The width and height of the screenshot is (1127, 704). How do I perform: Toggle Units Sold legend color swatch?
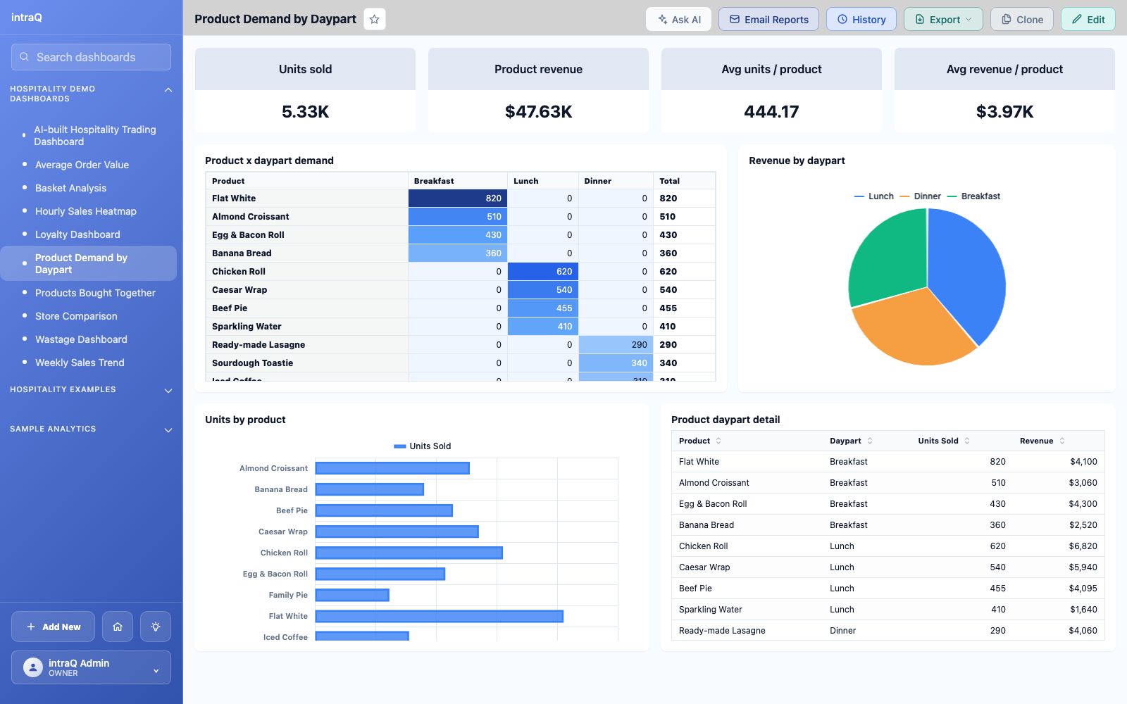400,446
